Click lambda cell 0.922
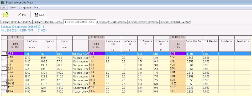The height and width of the screenshot is (96, 252). (x=194, y=91)
